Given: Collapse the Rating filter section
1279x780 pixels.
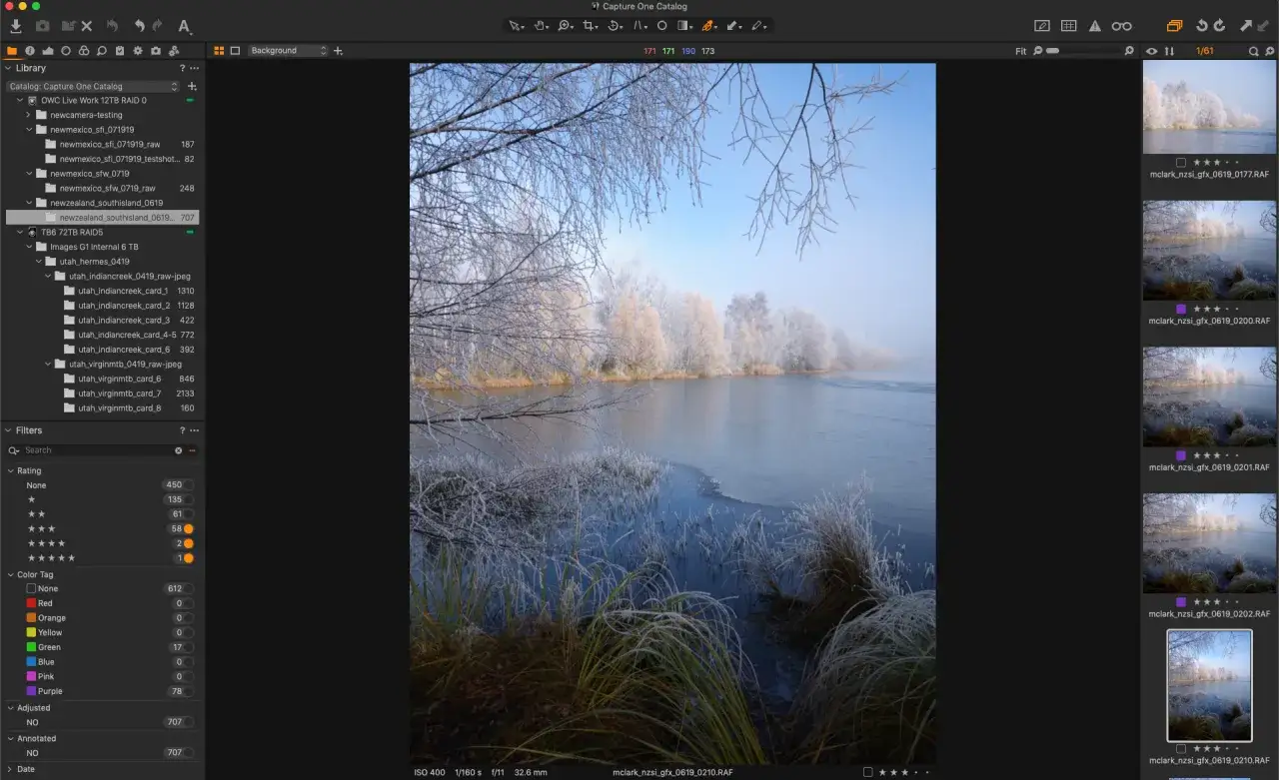Looking at the screenshot, I should tap(11, 470).
